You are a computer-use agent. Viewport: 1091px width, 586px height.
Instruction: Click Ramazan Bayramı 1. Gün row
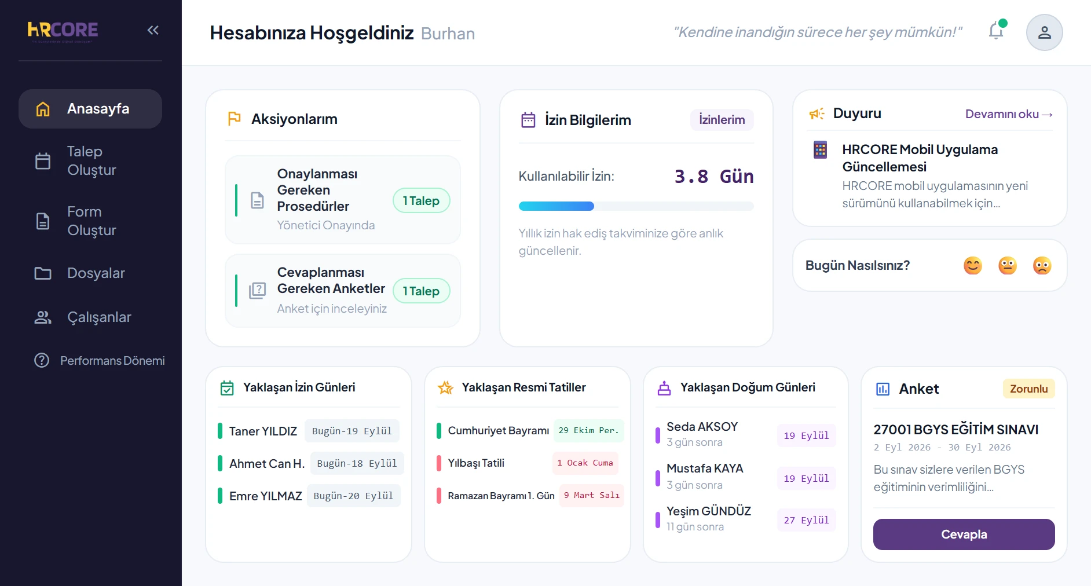point(530,495)
